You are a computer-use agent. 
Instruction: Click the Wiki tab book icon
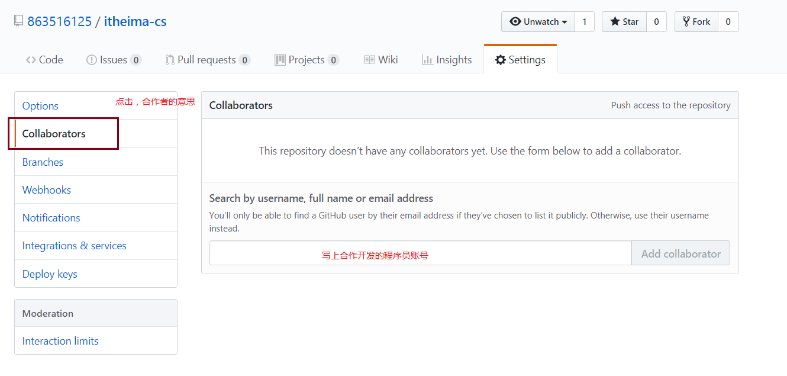click(x=369, y=60)
